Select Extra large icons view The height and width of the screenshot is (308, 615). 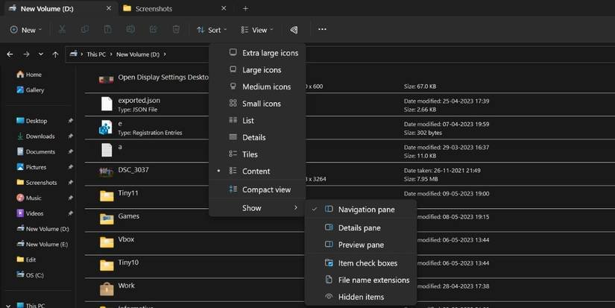269,53
